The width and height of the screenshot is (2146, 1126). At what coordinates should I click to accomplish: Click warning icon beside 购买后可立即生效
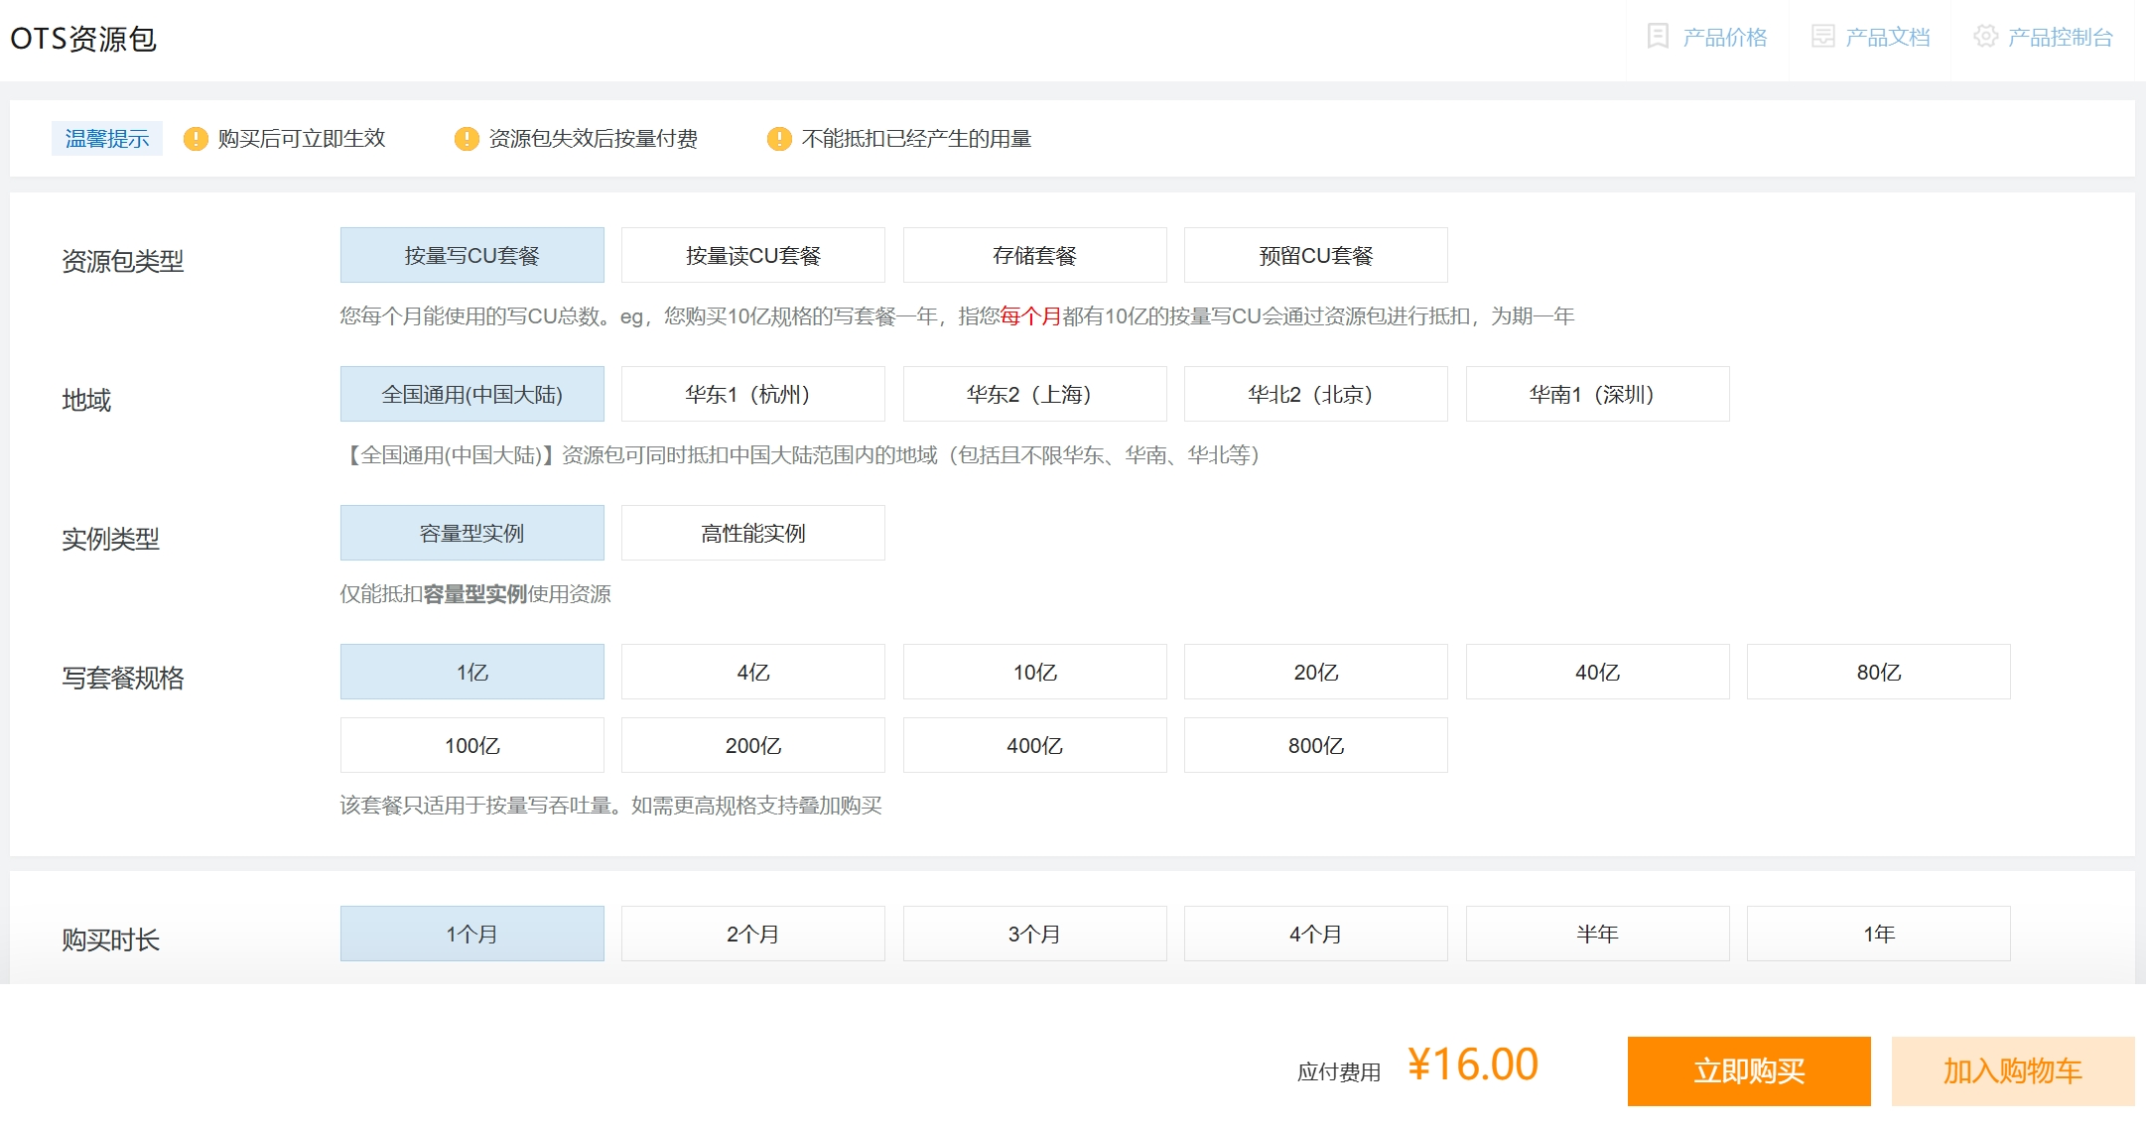pos(196,139)
